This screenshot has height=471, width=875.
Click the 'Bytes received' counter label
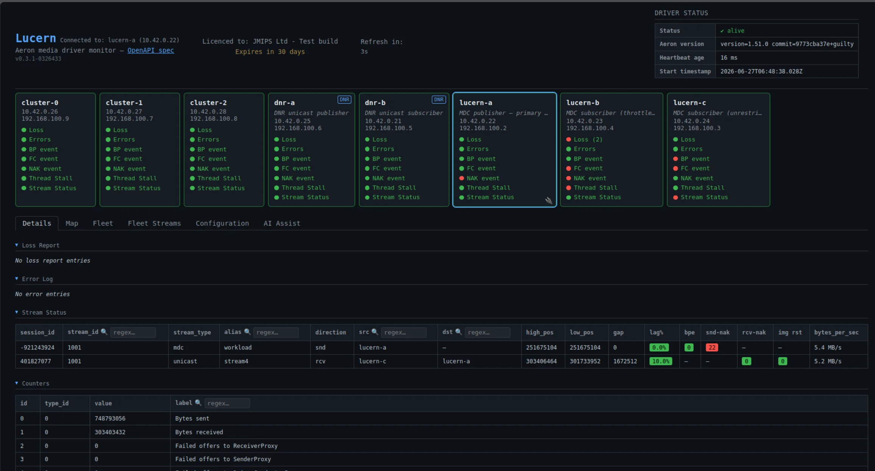click(x=199, y=432)
